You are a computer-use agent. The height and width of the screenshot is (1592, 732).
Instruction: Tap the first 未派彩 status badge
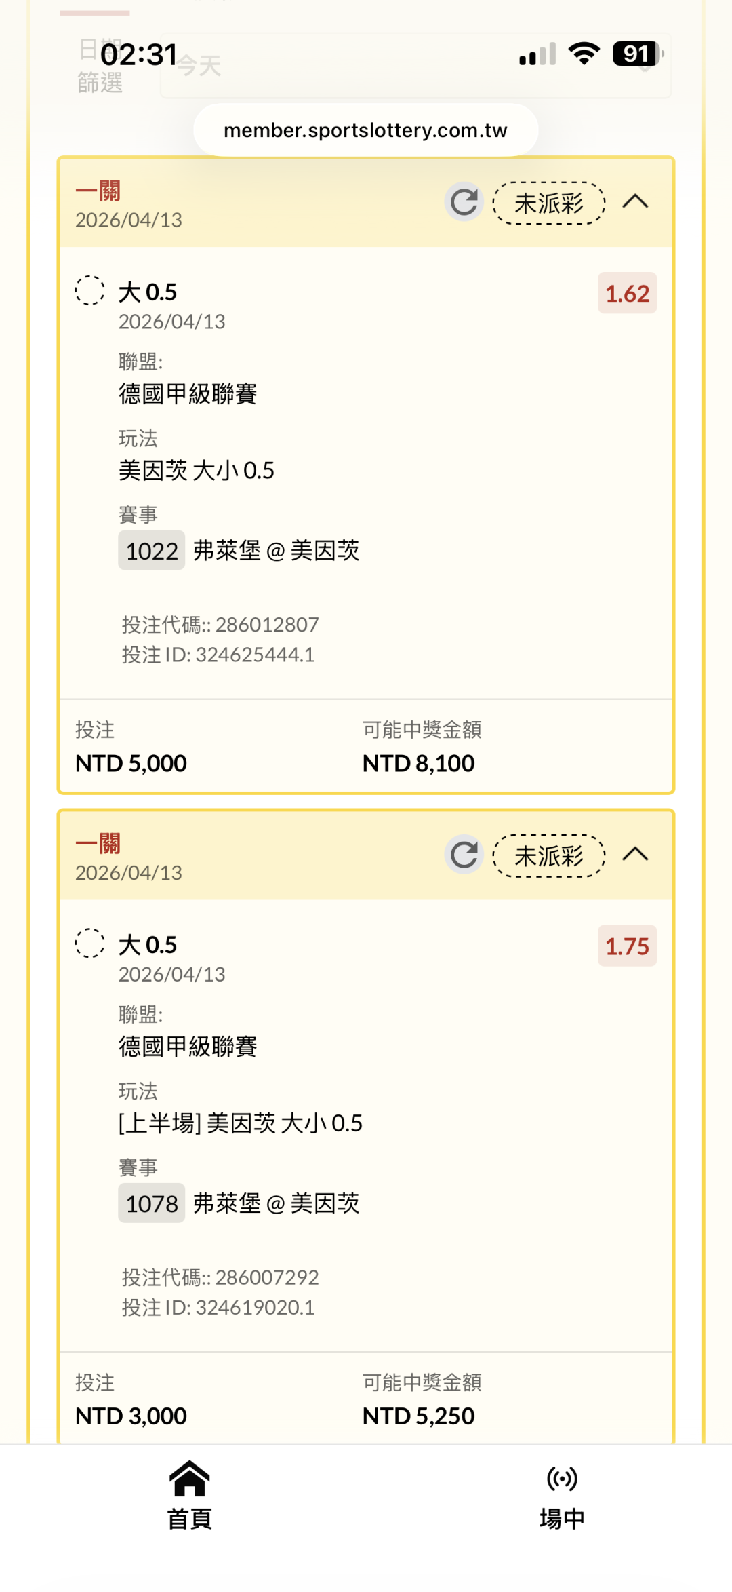click(549, 203)
